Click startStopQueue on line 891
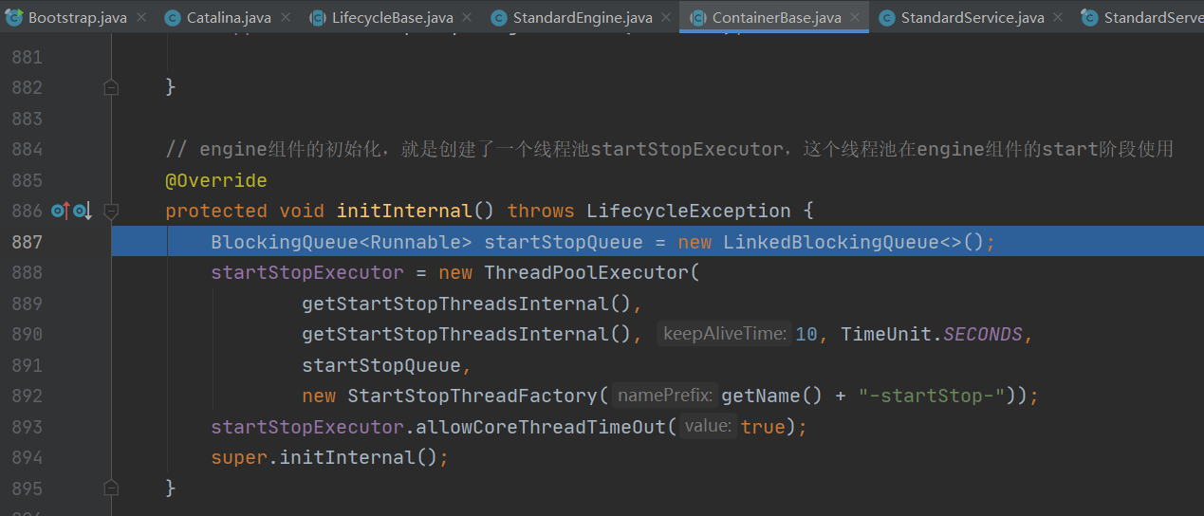Viewport: 1204px width, 516px height. (380, 365)
